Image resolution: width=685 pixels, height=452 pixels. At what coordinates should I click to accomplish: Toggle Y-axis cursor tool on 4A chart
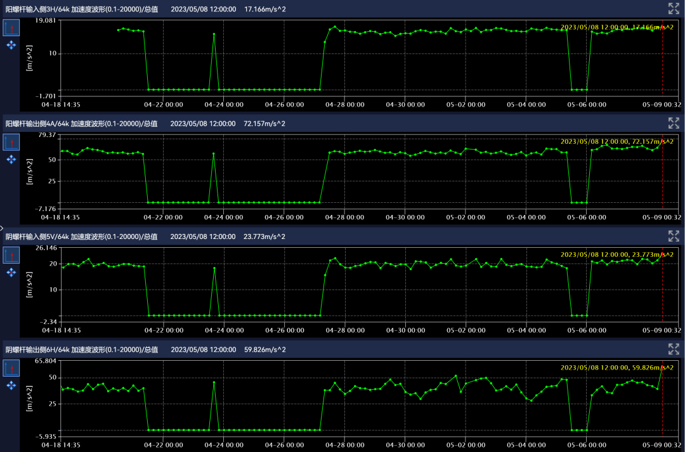(x=11, y=142)
